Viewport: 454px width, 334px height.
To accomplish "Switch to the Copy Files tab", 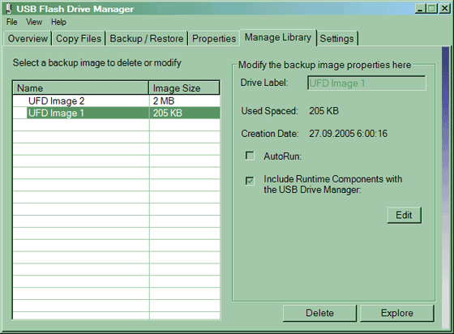I will 79,38.
